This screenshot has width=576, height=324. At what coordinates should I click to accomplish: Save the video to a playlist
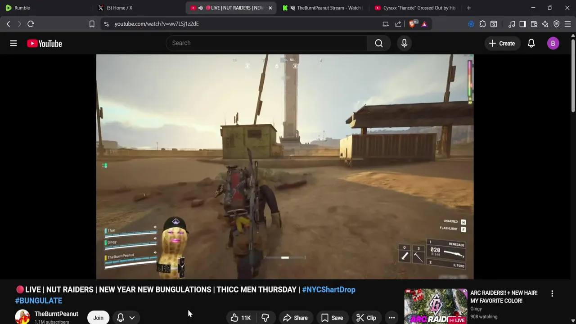[x=332, y=318]
